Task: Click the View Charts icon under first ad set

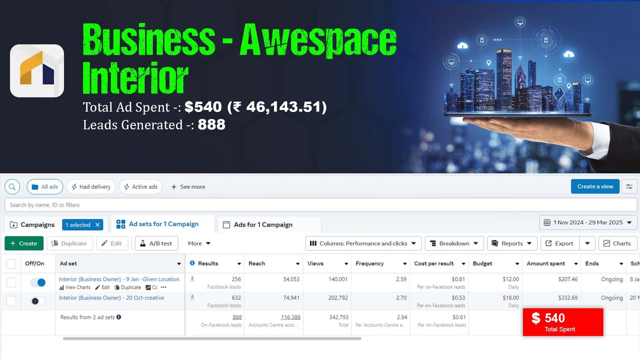Action: pos(62,288)
